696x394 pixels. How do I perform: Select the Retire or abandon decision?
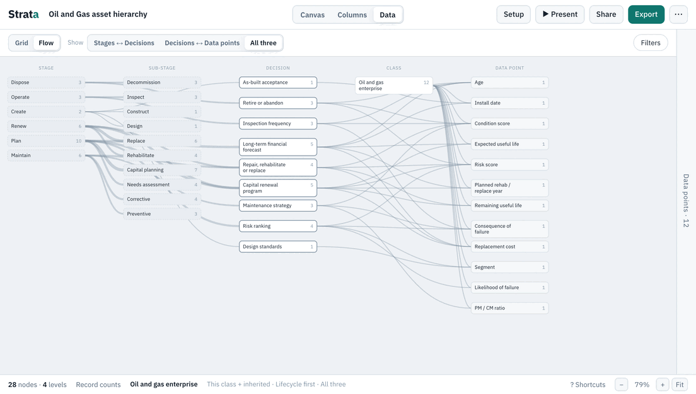[278, 103]
